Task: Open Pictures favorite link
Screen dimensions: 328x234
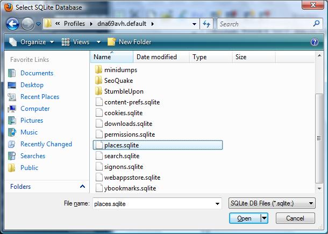Action: tap(32, 120)
